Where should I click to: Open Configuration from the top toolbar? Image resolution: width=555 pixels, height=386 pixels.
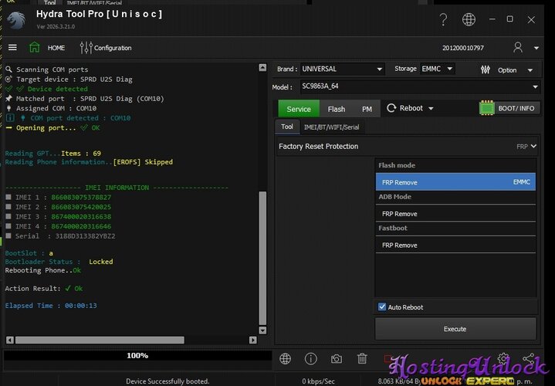pyautogui.click(x=105, y=48)
